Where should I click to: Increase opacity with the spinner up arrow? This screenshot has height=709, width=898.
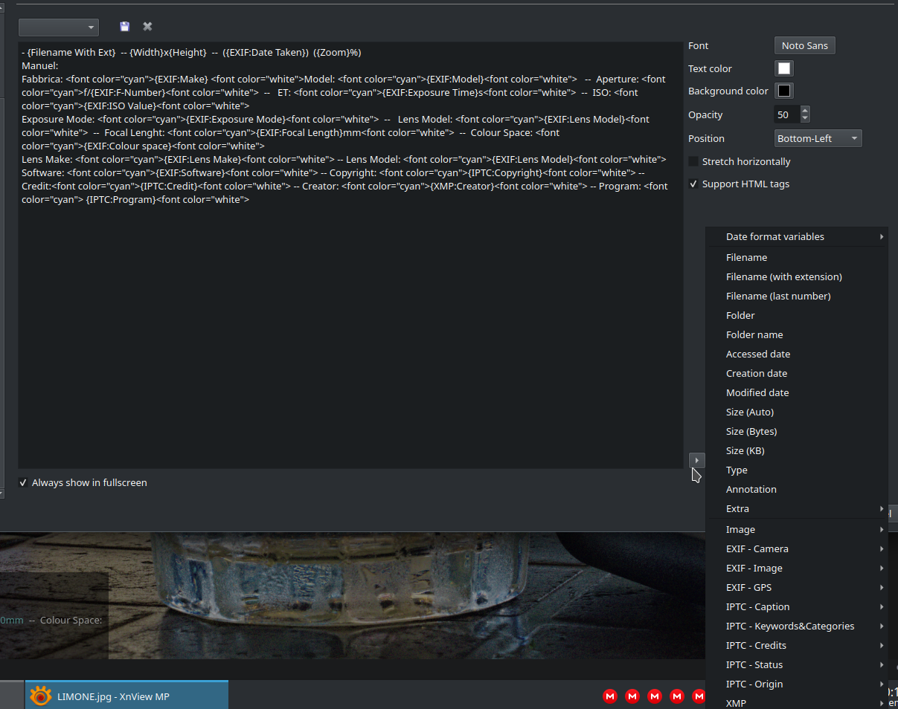tap(805, 111)
